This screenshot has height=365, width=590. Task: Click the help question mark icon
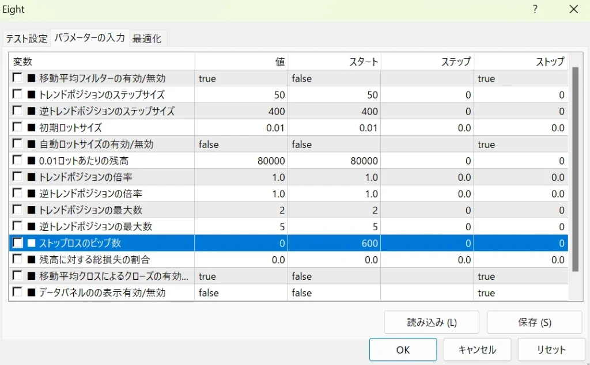click(x=535, y=9)
